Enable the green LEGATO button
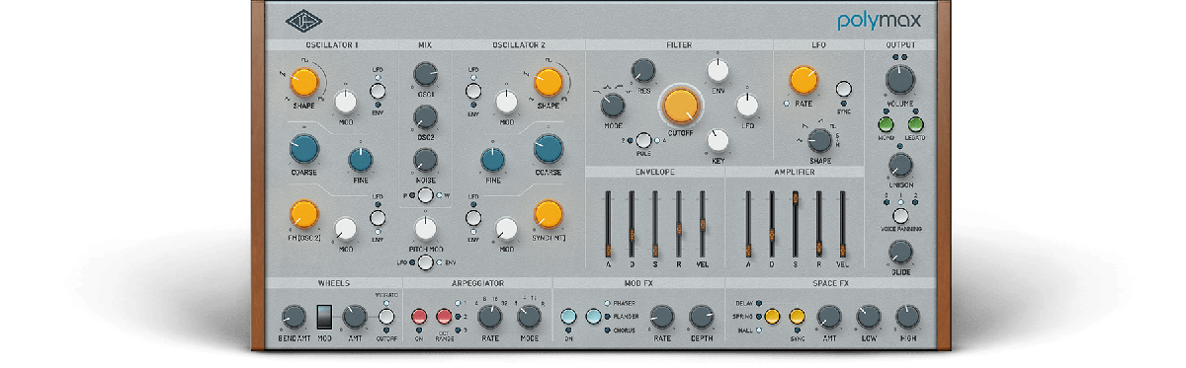Screen dimensions: 1186x368 pos(916,125)
